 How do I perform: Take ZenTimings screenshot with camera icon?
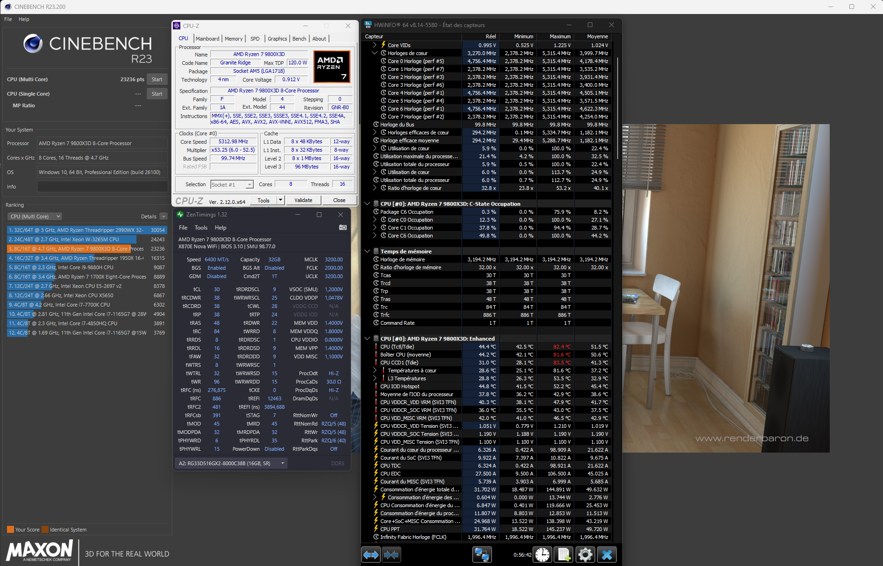click(x=342, y=228)
